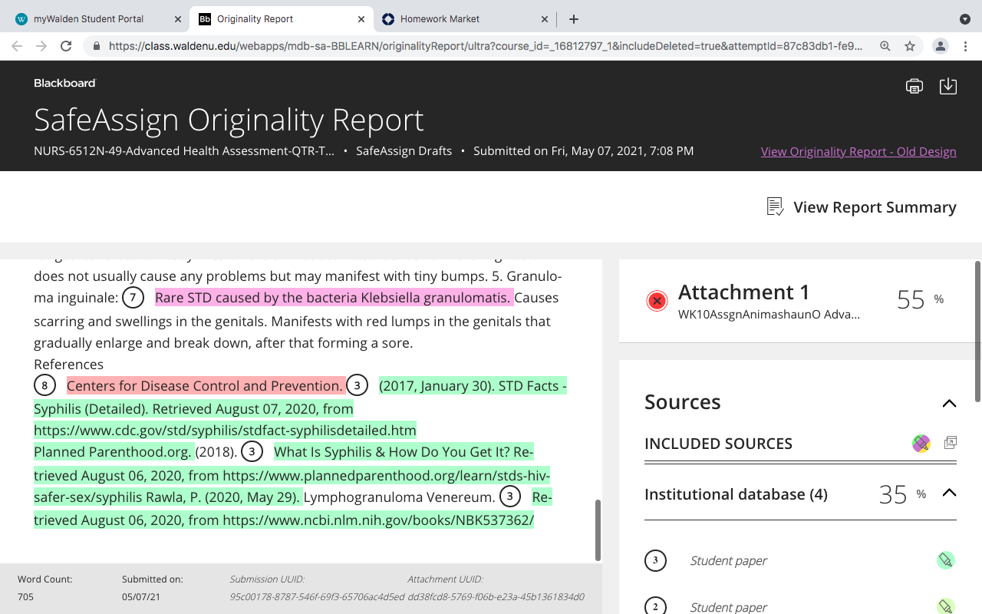The height and width of the screenshot is (614, 982).
Task: Open View Originality Report - Old Design link
Action: 858,151
